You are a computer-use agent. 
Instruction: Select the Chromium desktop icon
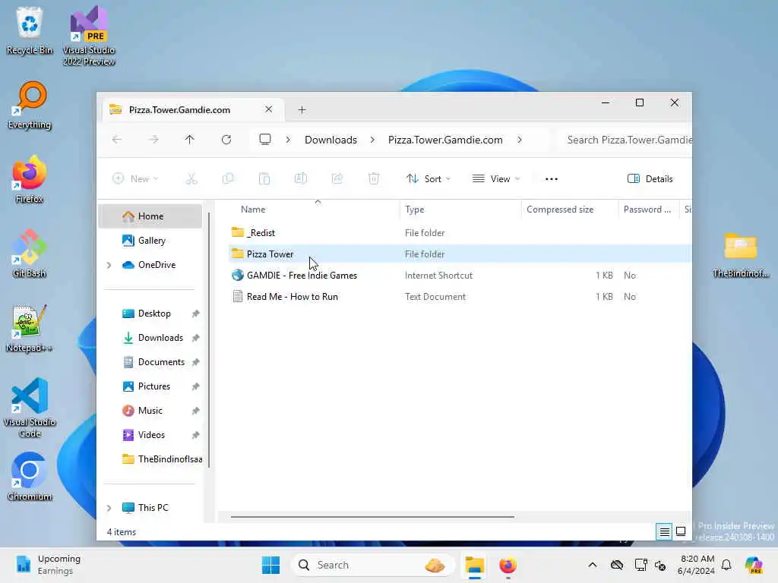tap(30, 477)
